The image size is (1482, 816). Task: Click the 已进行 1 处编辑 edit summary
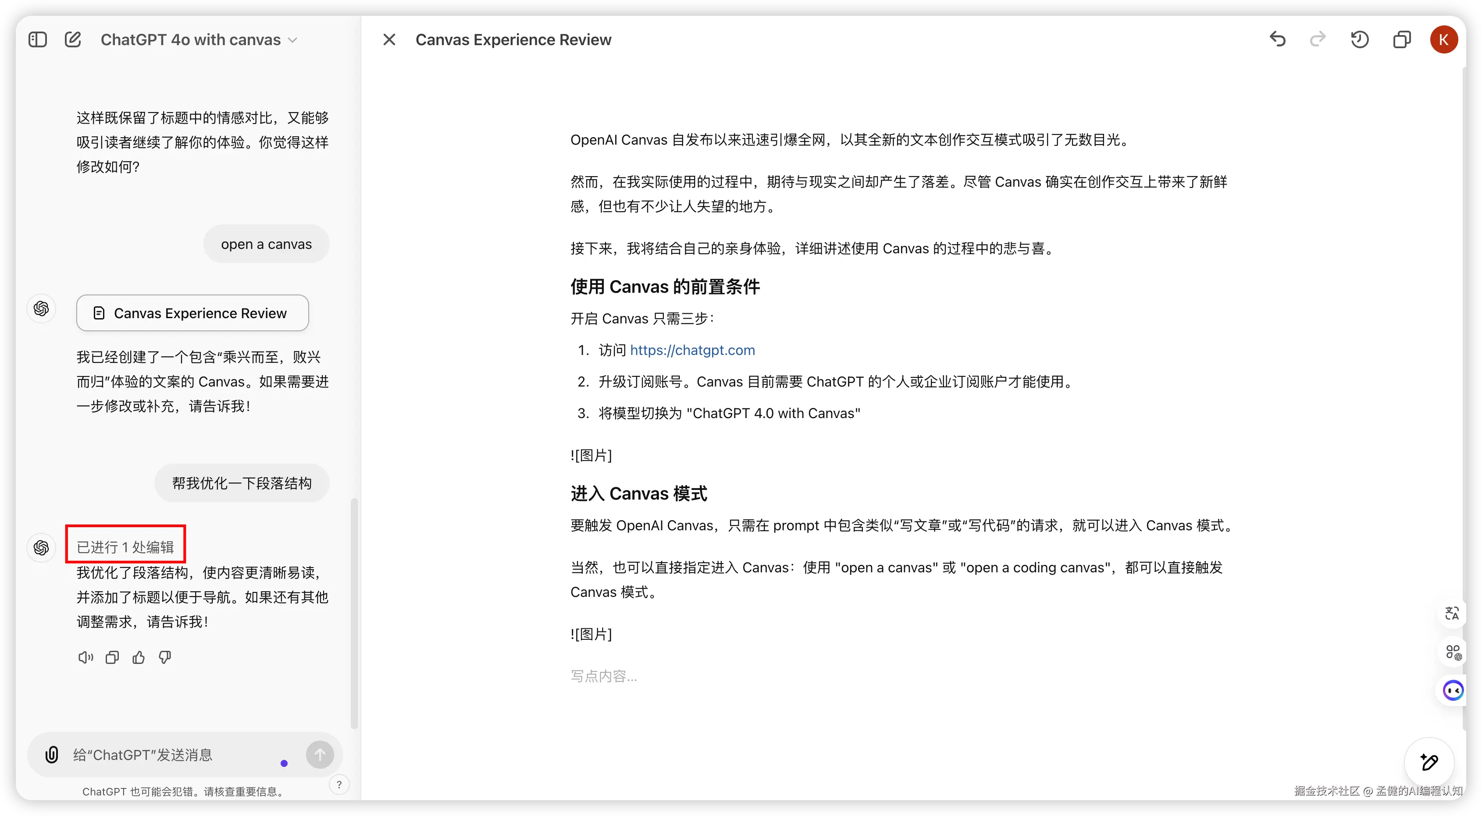tap(125, 547)
